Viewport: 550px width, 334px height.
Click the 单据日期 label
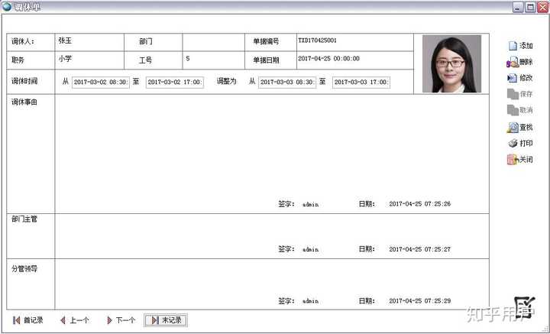point(267,60)
